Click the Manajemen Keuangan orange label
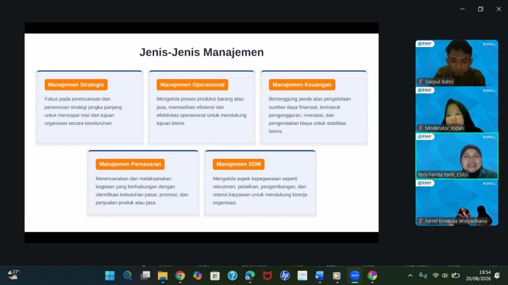Image resolution: width=508 pixels, height=285 pixels. 302,85
